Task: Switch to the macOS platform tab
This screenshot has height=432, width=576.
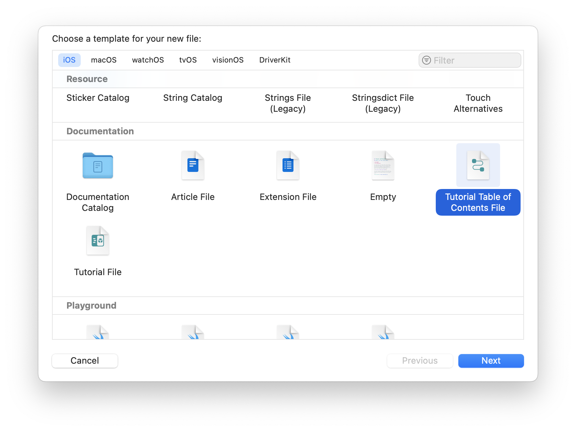Action: click(x=104, y=60)
